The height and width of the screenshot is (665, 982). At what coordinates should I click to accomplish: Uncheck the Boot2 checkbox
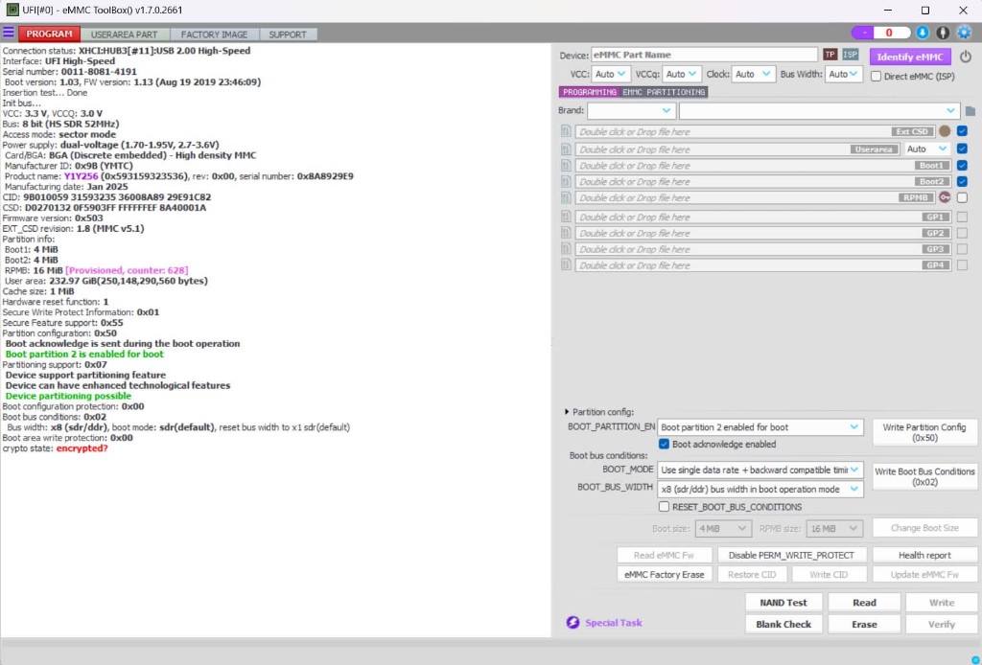pos(962,181)
